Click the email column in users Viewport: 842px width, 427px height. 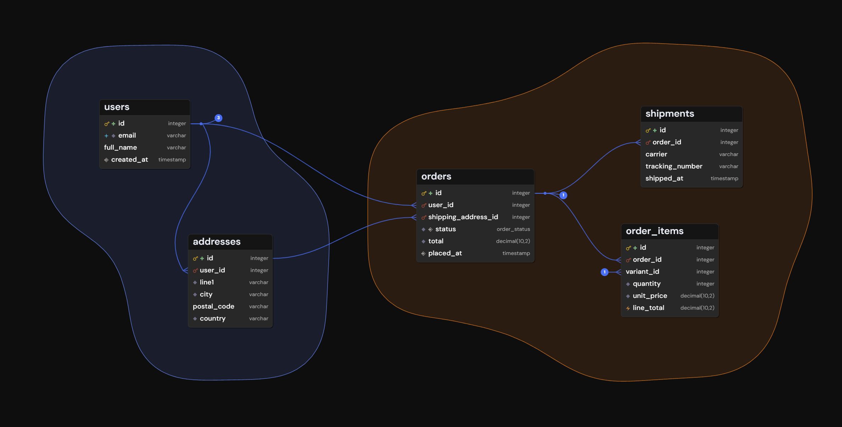pyautogui.click(x=145, y=135)
